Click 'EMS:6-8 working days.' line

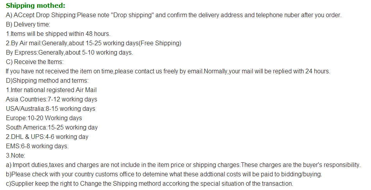point(37,146)
